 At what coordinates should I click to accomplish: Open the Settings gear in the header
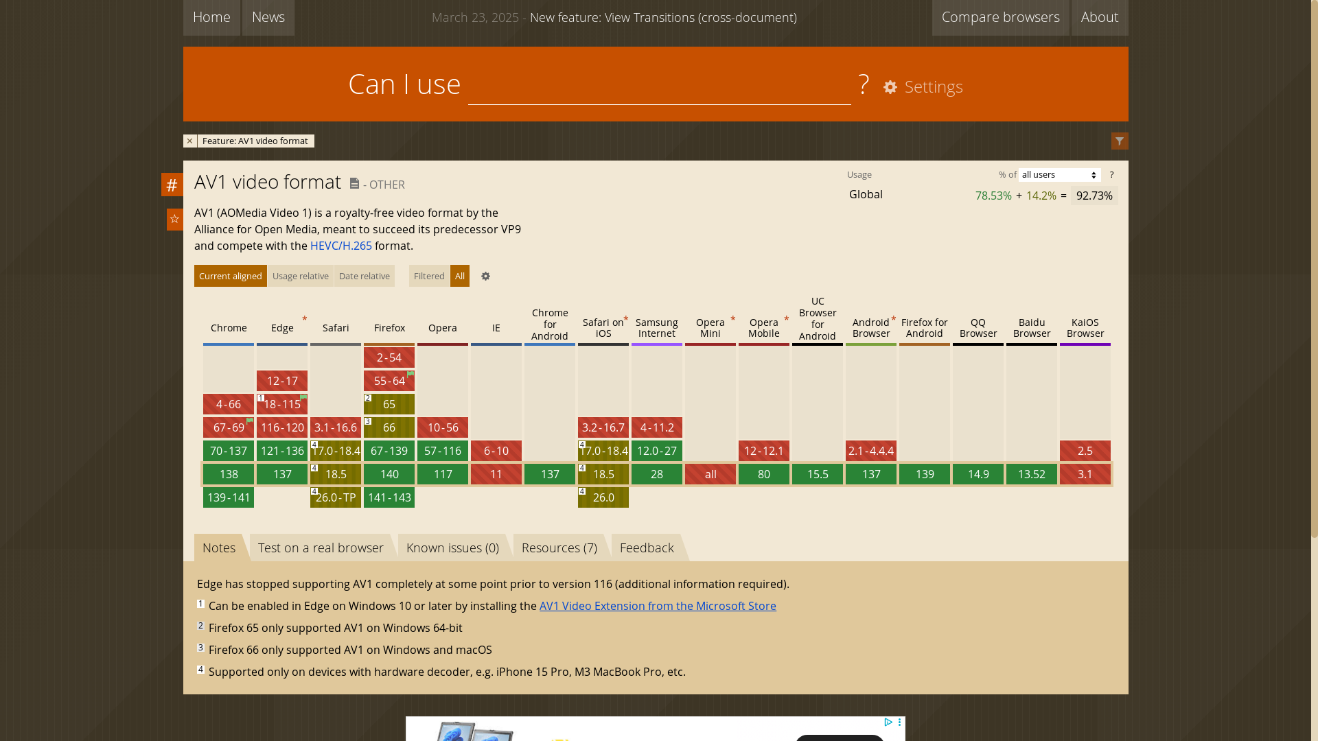(923, 87)
